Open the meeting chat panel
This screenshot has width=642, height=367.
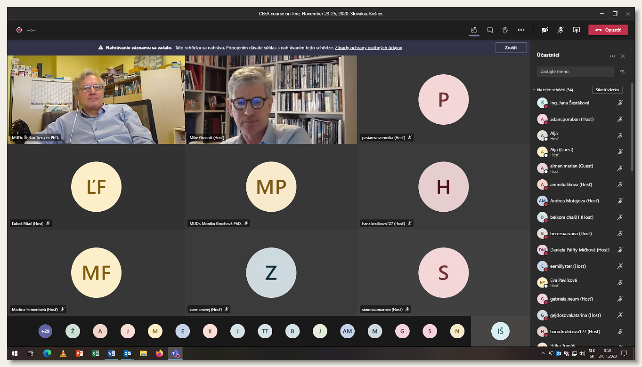point(490,30)
